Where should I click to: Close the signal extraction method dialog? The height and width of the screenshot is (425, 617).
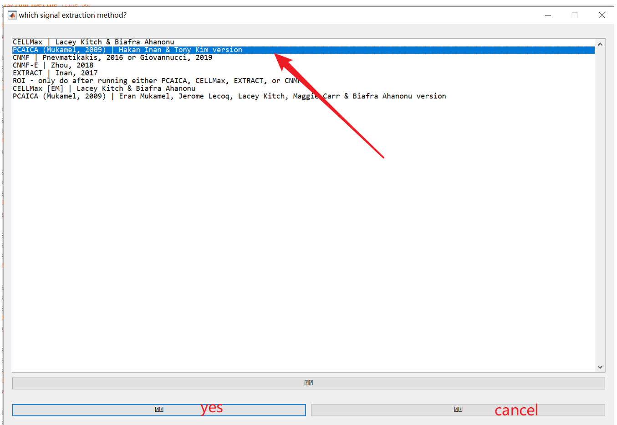[602, 15]
